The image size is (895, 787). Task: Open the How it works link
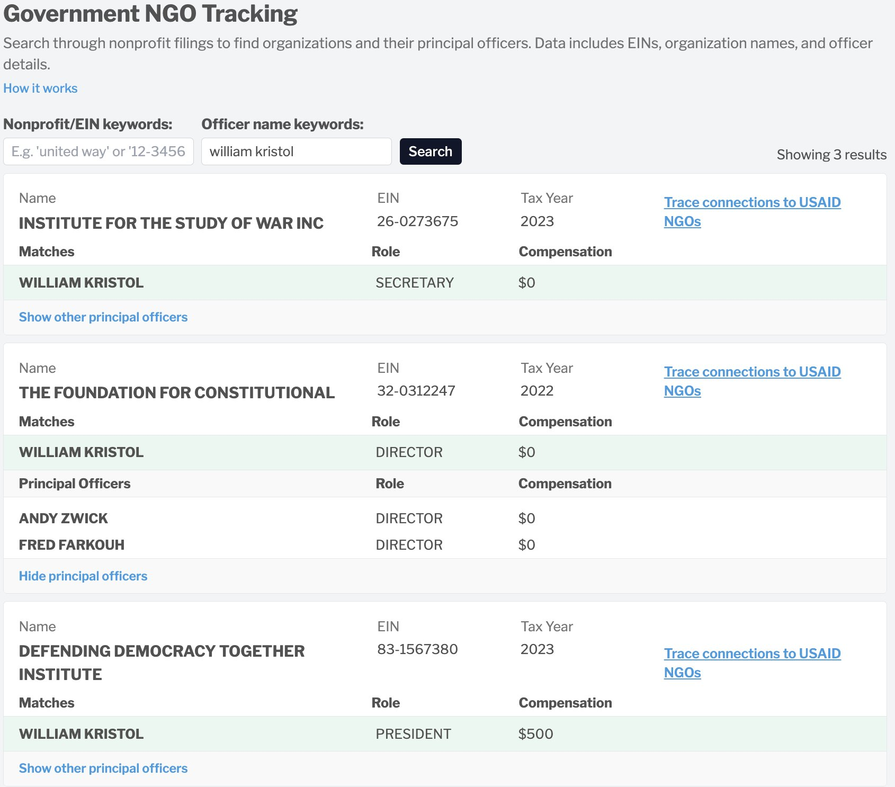tap(40, 88)
